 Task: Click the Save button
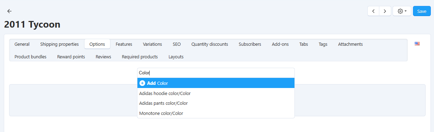point(422,11)
